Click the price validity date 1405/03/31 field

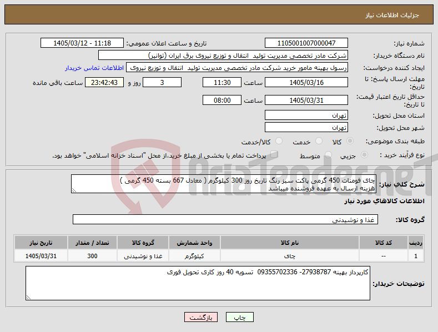tap(306, 100)
